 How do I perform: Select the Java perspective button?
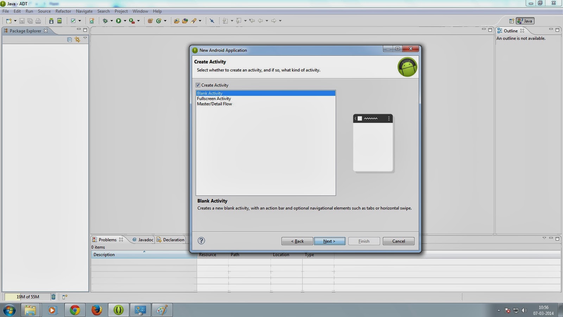[x=525, y=21]
